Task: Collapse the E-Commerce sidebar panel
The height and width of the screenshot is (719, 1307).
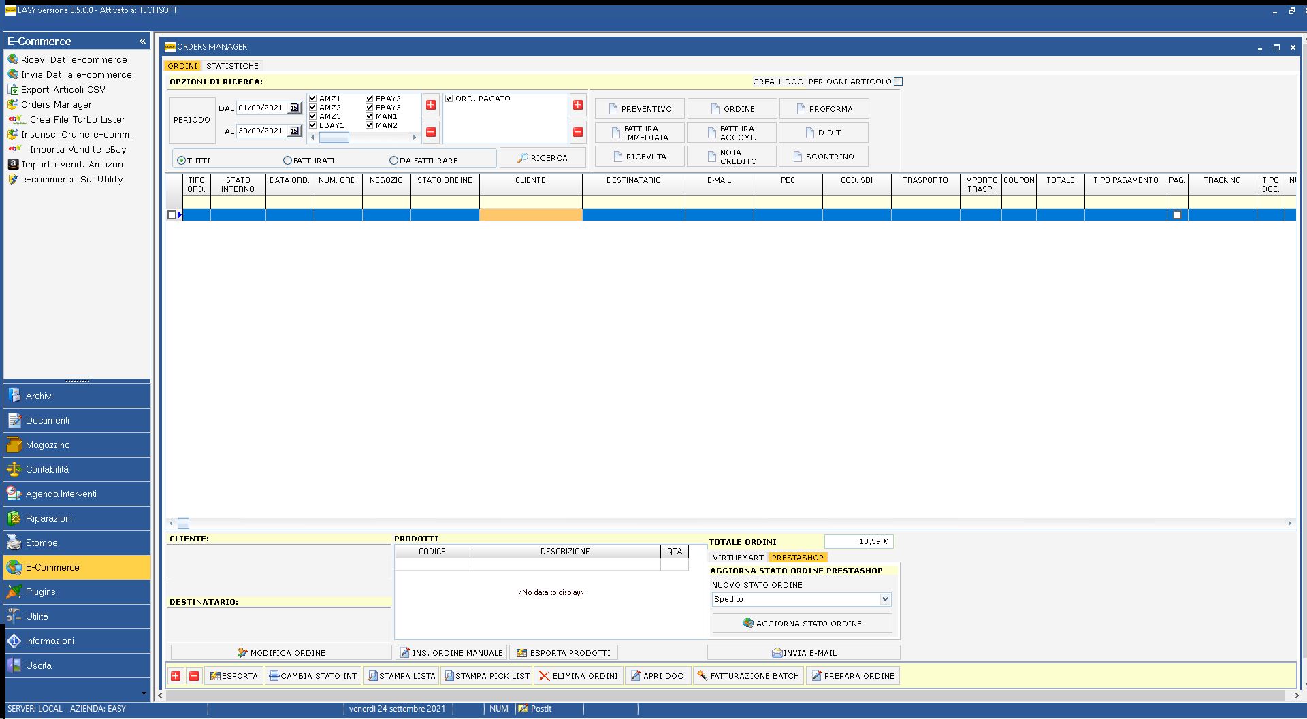Action: (x=143, y=42)
